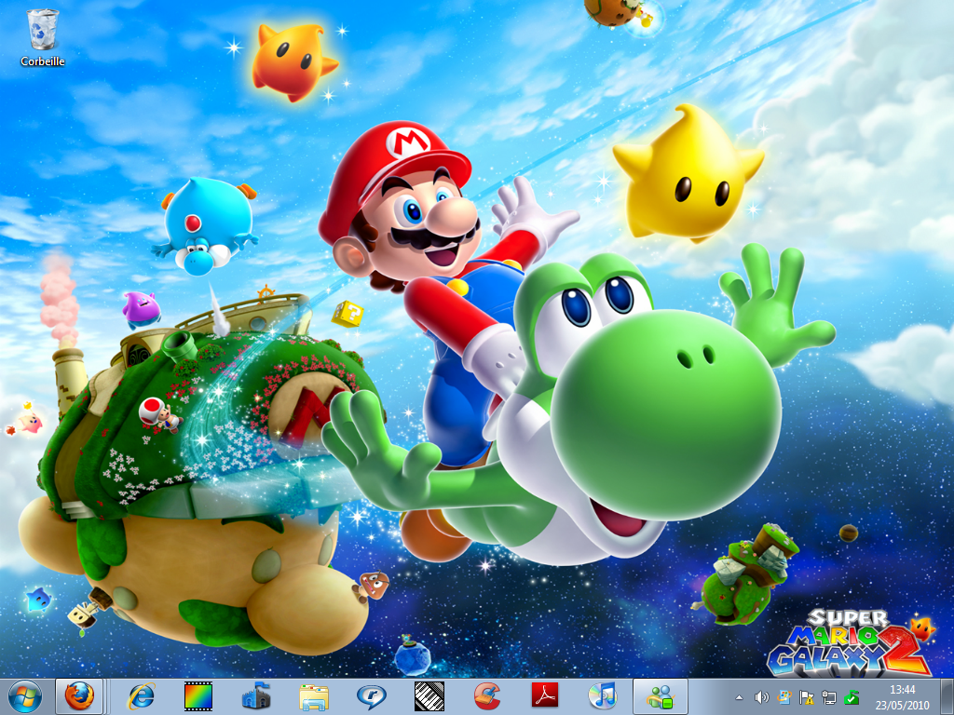This screenshot has width=954, height=715.
Task: Open the blue castle security icon
Action: [x=256, y=696]
